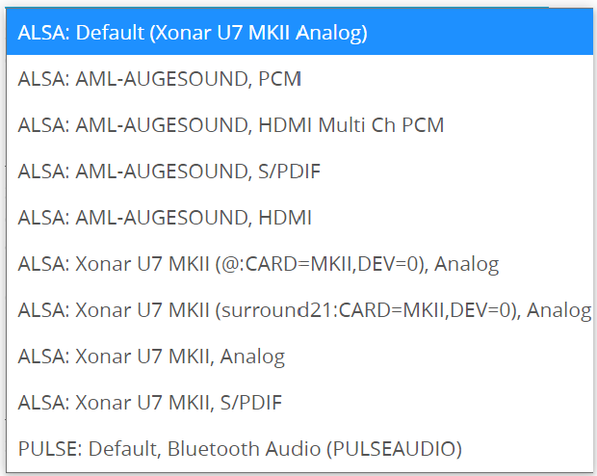597x476 pixels.
Task: Select ALSA: Default (Xonar U7 MKII Analog)
Action: click(x=193, y=33)
